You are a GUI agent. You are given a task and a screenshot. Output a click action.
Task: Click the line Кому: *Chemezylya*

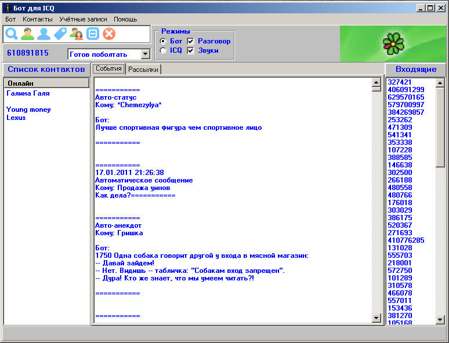coord(128,105)
